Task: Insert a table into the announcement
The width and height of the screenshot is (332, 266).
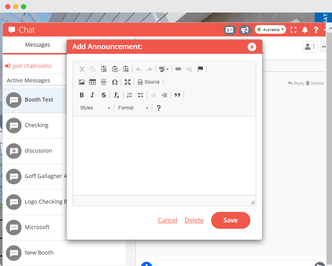Action: pos(93,82)
